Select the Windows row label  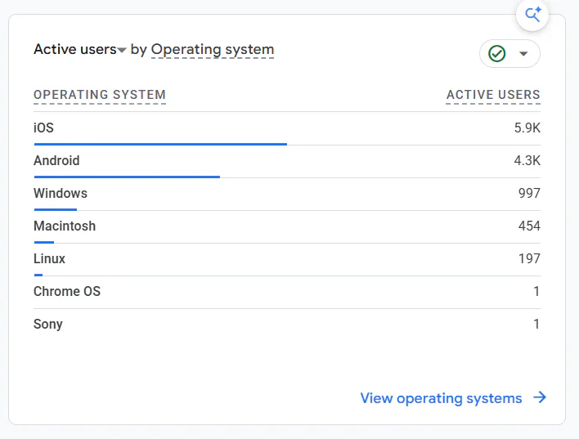point(61,193)
